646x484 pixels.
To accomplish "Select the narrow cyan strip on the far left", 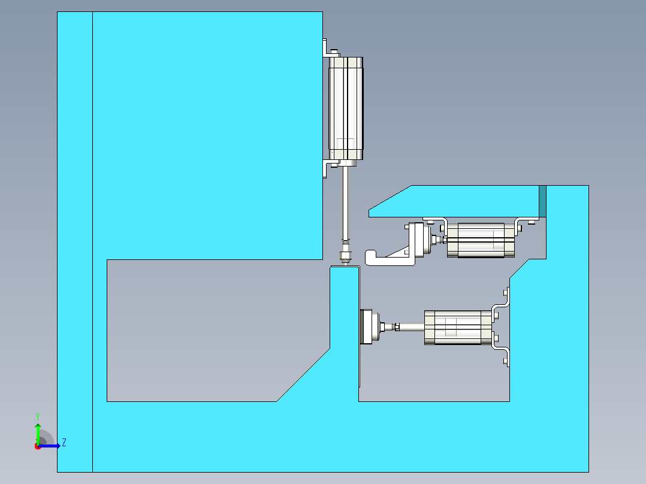I will point(75,242).
